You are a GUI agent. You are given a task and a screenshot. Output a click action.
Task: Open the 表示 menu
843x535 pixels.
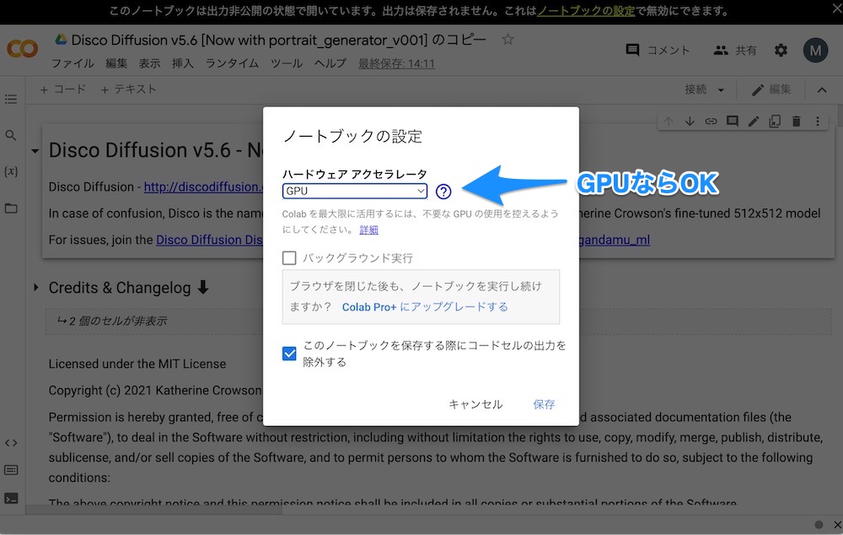pos(149,63)
